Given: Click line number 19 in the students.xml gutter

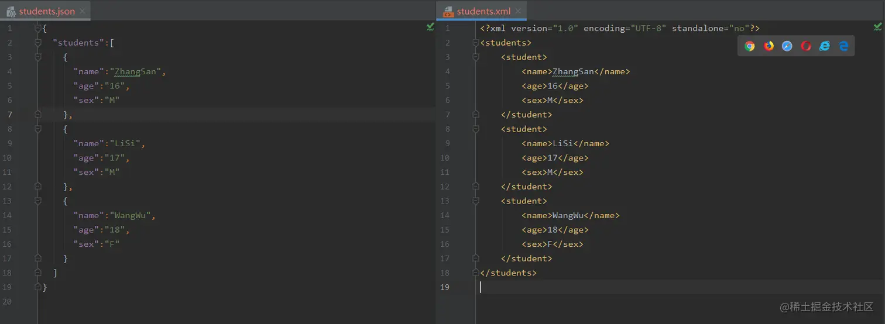Looking at the screenshot, I should (x=445, y=287).
